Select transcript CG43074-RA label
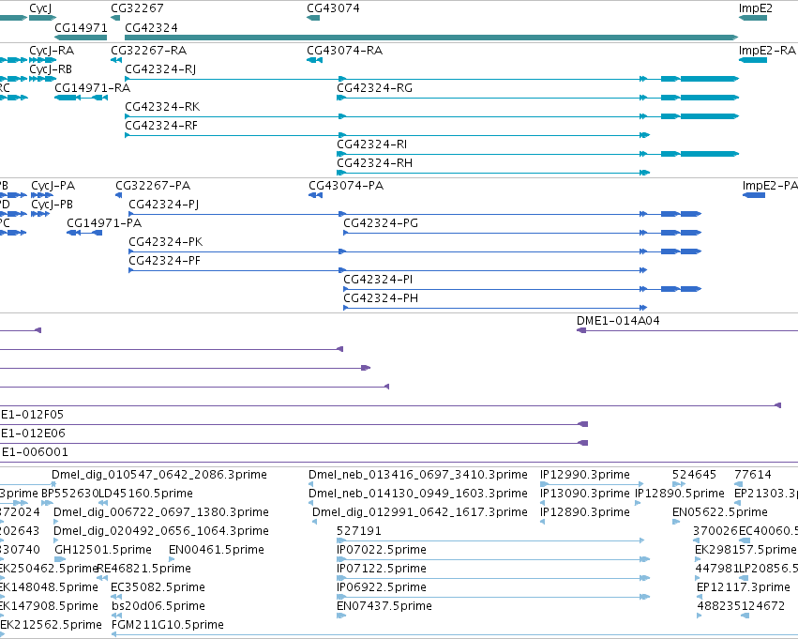The height and width of the screenshot is (639, 798). 344,51
